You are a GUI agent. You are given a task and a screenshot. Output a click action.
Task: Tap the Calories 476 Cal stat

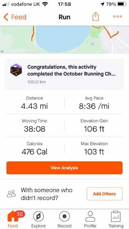(x=35, y=148)
